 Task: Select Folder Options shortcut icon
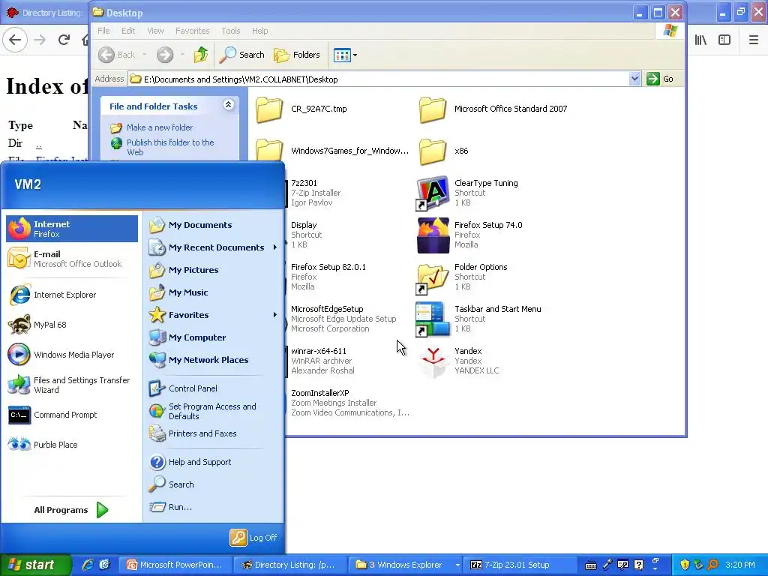pos(433,277)
